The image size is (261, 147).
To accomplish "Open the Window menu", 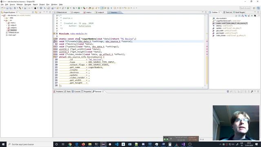I will [54, 4].
